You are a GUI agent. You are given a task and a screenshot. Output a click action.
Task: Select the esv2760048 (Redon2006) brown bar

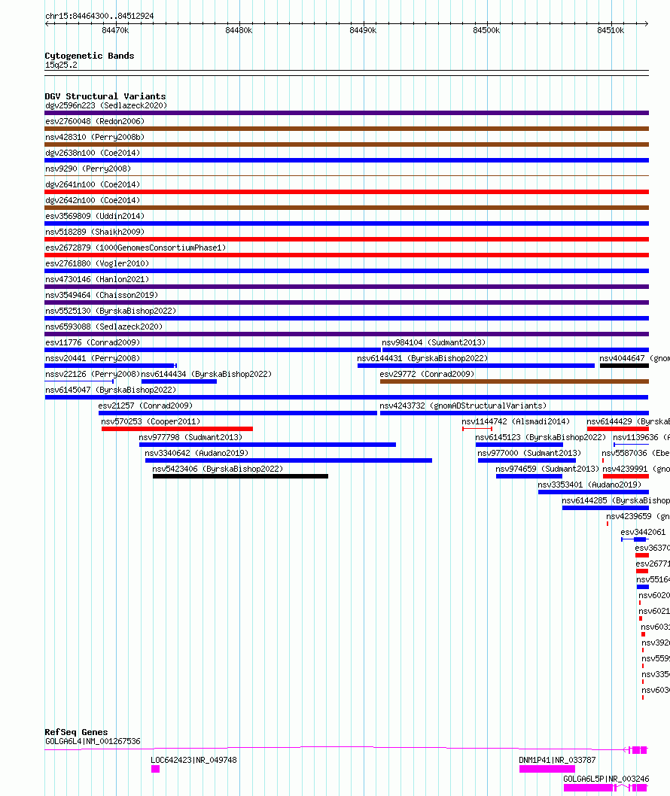(x=346, y=129)
